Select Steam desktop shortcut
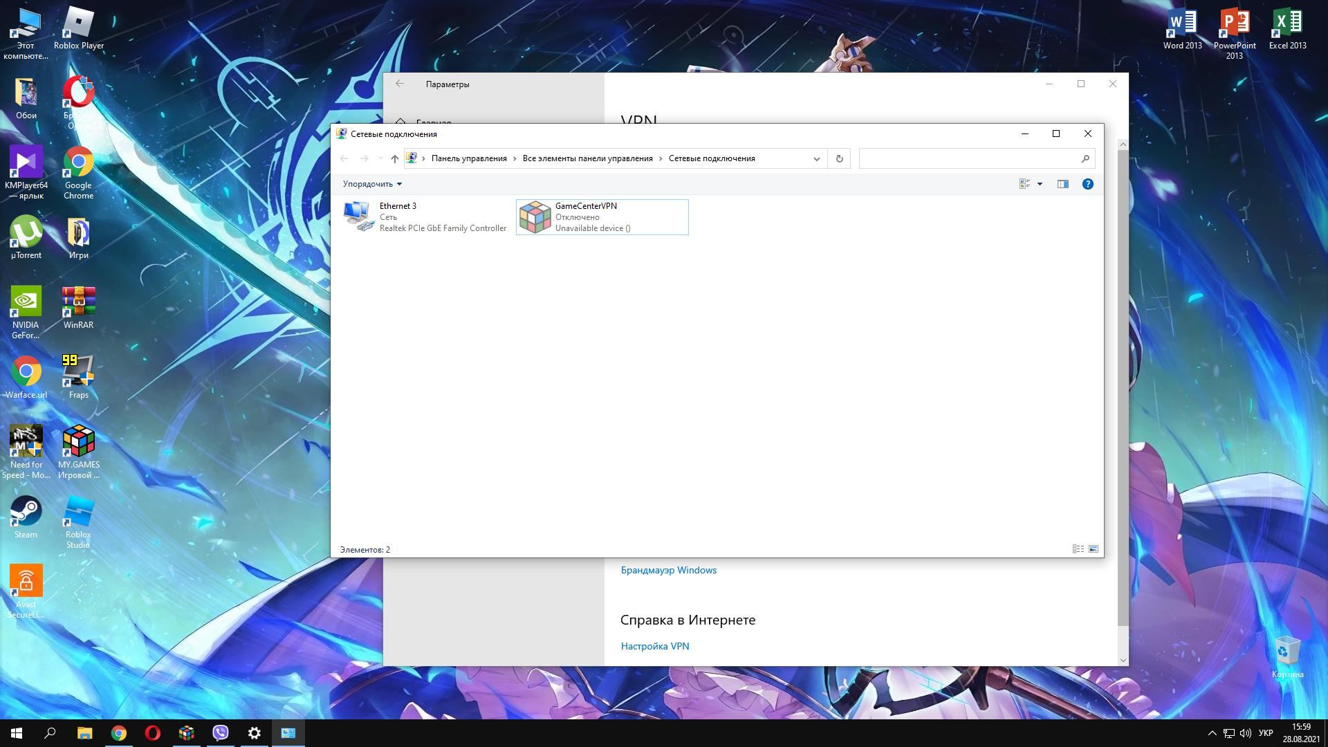 (x=26, y=517)
